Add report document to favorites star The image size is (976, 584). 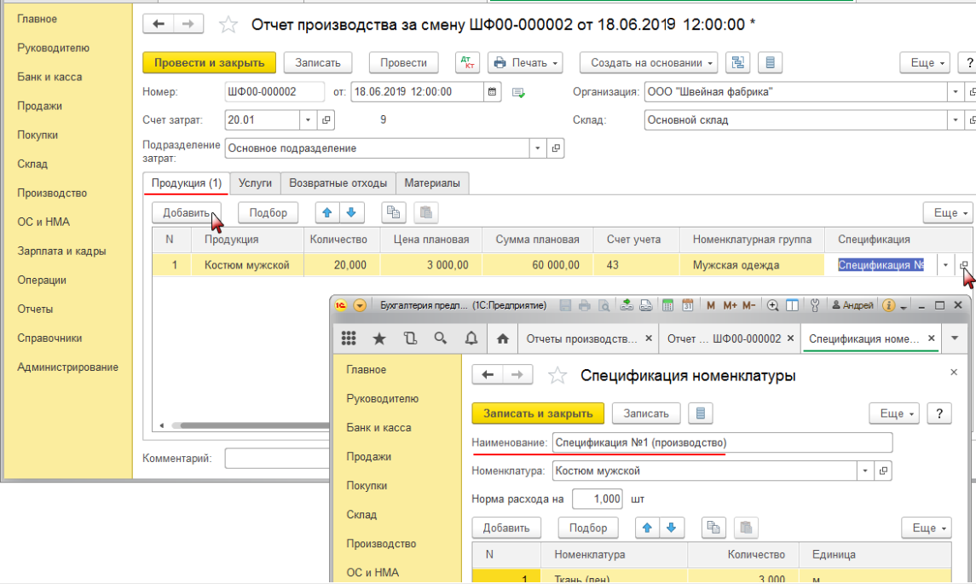228,25
